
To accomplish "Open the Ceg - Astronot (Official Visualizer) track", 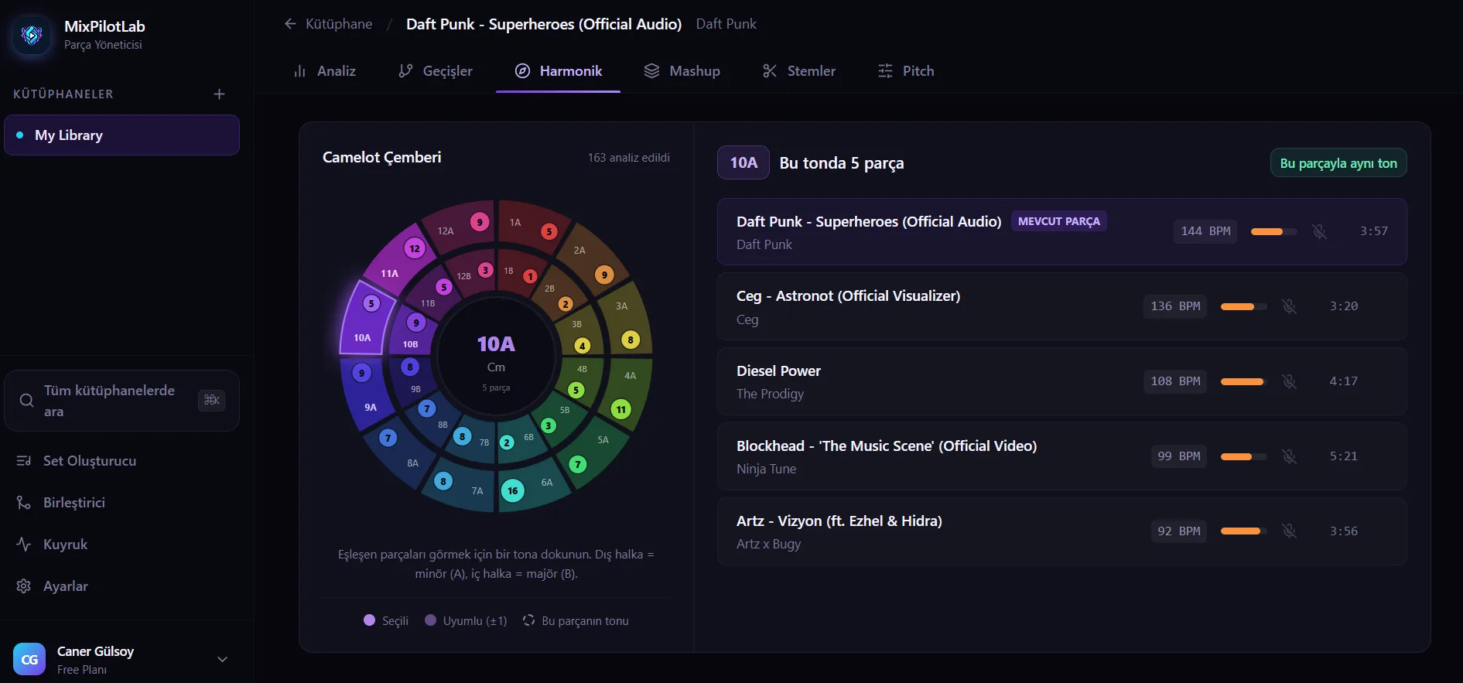I will click(1061, 306).
